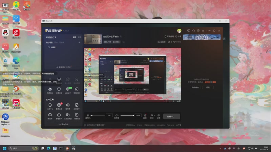Adjust the microphone volume slider
The image size is (271, 152).
coord(98,116)
